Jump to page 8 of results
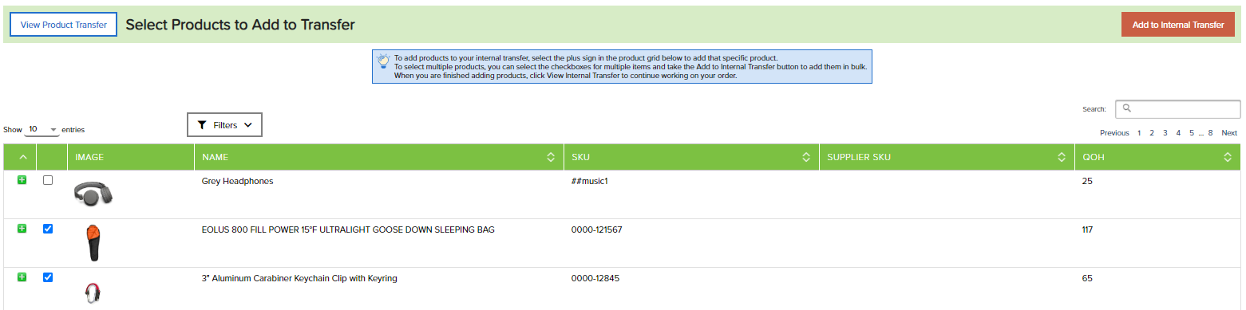The height and width of the screenshot is (310, 1246). 1210,133
